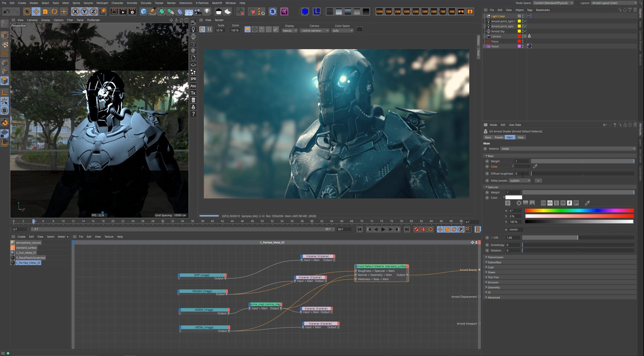Switch to the Presets tab
The width and height of the screenshot is (644, 356).
tap(499, 137)
